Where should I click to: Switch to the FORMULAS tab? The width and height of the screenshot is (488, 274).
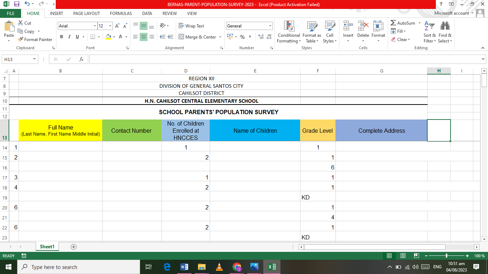[121, 13]
